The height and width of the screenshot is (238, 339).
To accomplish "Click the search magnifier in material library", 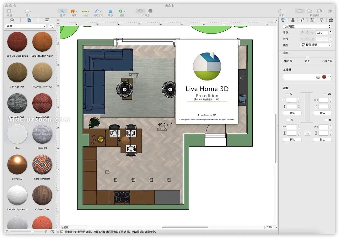I will 51,27.
